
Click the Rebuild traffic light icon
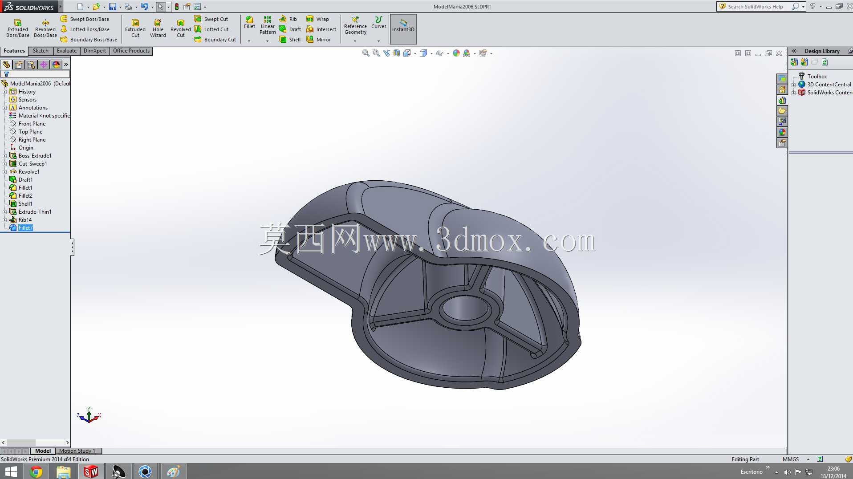pyautogui.click(x=177, y=7)
